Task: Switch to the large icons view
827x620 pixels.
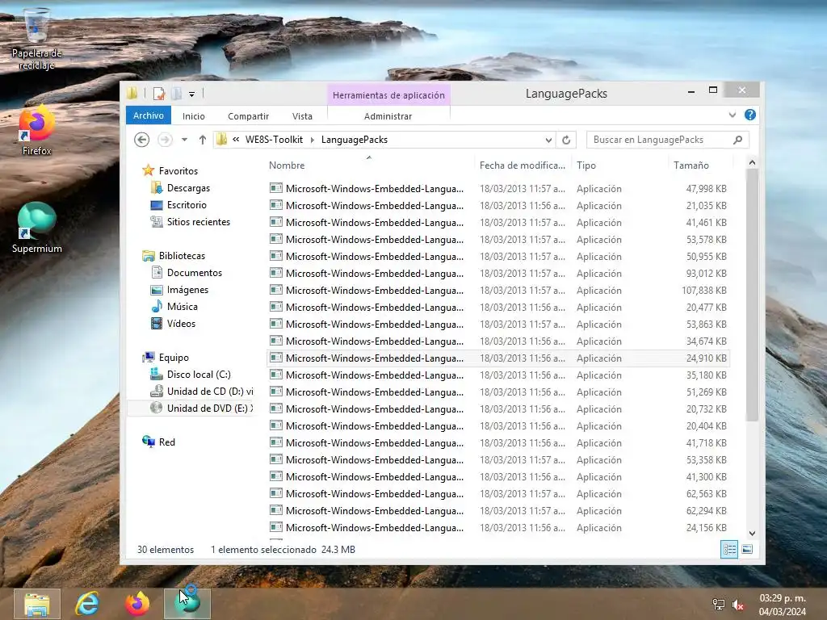Action: click(747, 549)
